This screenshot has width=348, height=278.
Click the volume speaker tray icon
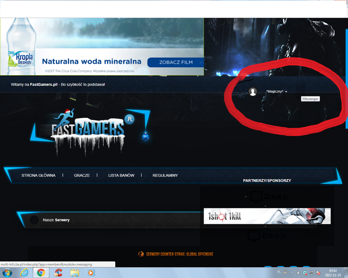pos(298,273)
